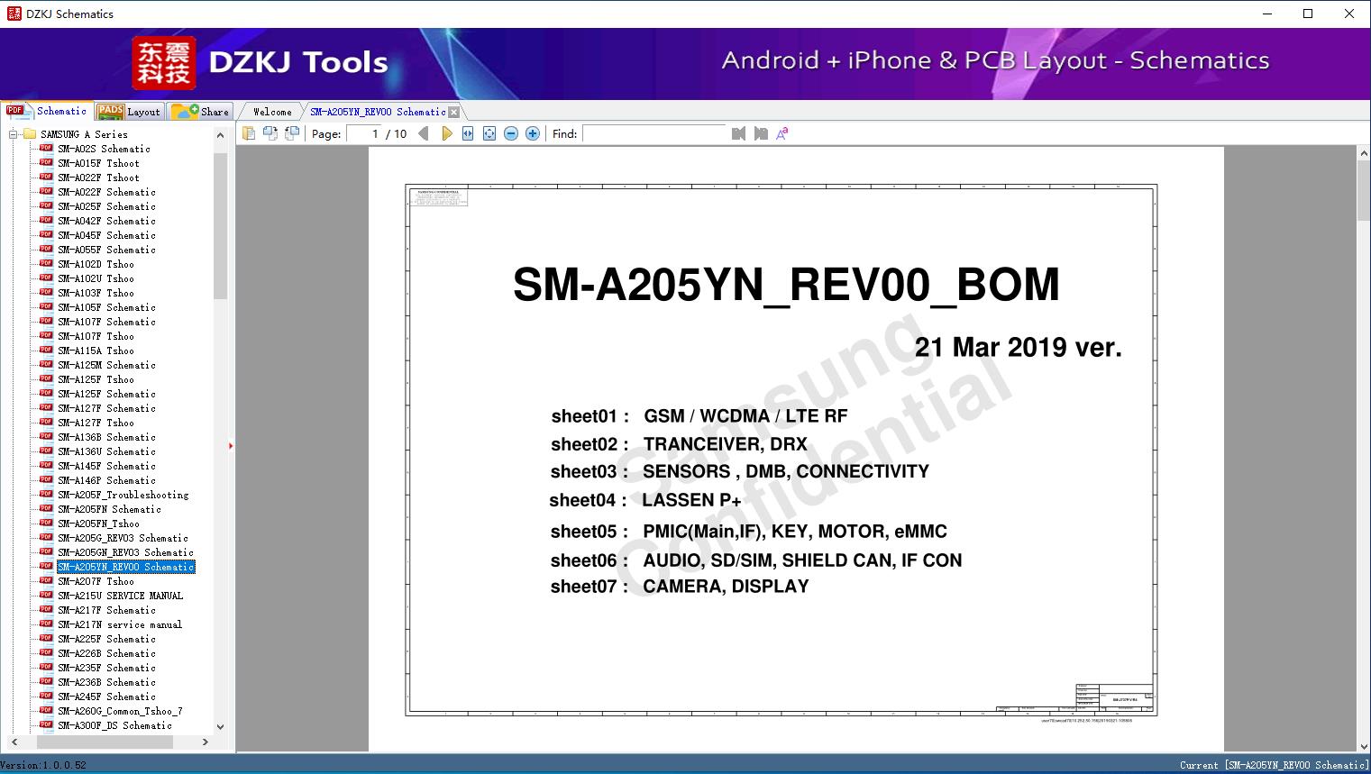Zoom in with the plus icon
This screenshot has width=1371, height=774.
(533, 133)
